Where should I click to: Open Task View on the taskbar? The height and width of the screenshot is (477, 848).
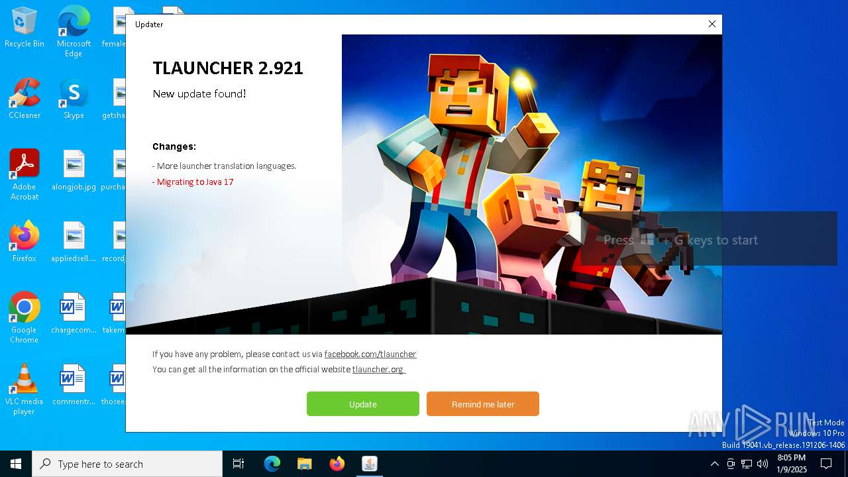(238, 464)
